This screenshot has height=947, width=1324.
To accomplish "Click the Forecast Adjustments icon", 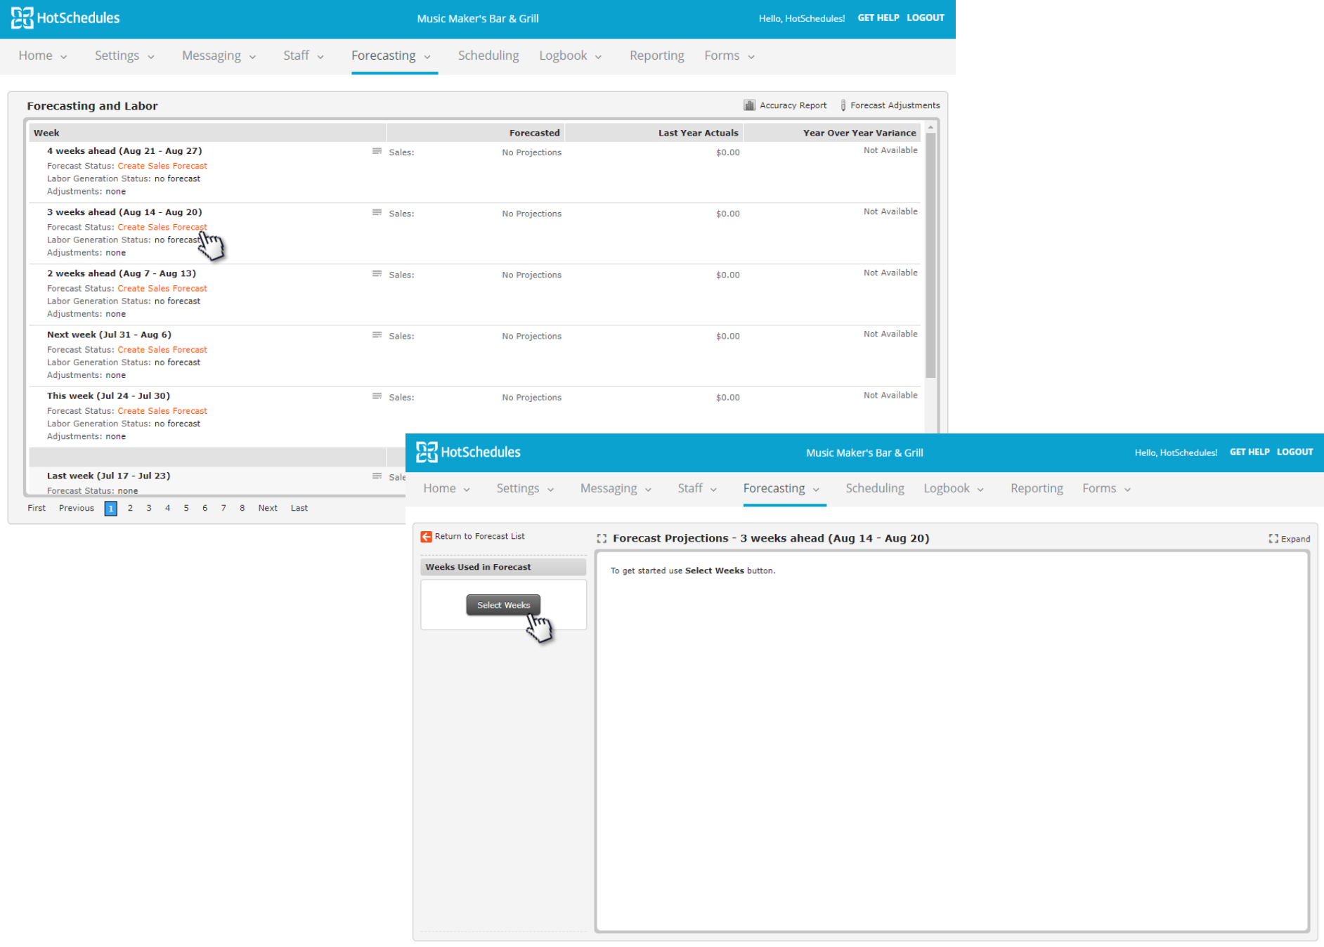I will [x=843, y=105].
